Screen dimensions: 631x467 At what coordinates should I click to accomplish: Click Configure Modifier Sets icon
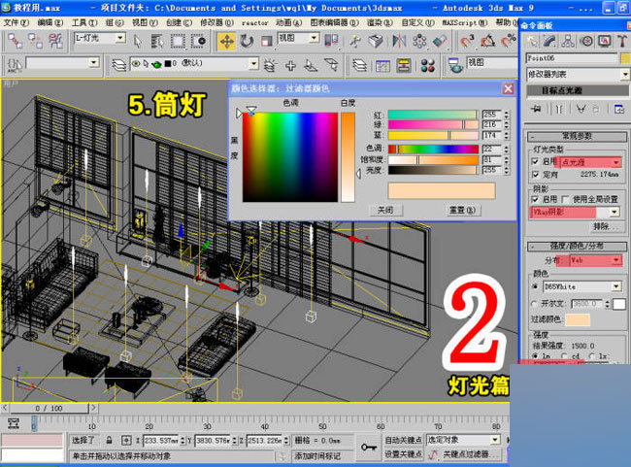(618, 109)
